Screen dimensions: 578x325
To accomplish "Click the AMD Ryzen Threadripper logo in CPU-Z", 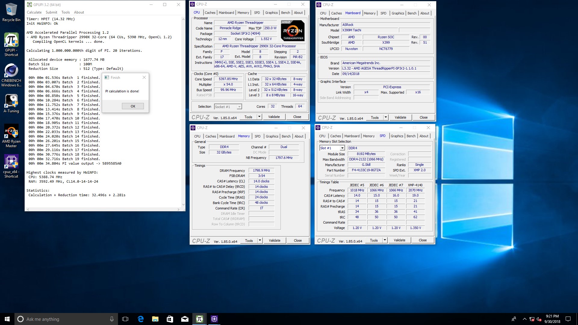I will [293, 31].
